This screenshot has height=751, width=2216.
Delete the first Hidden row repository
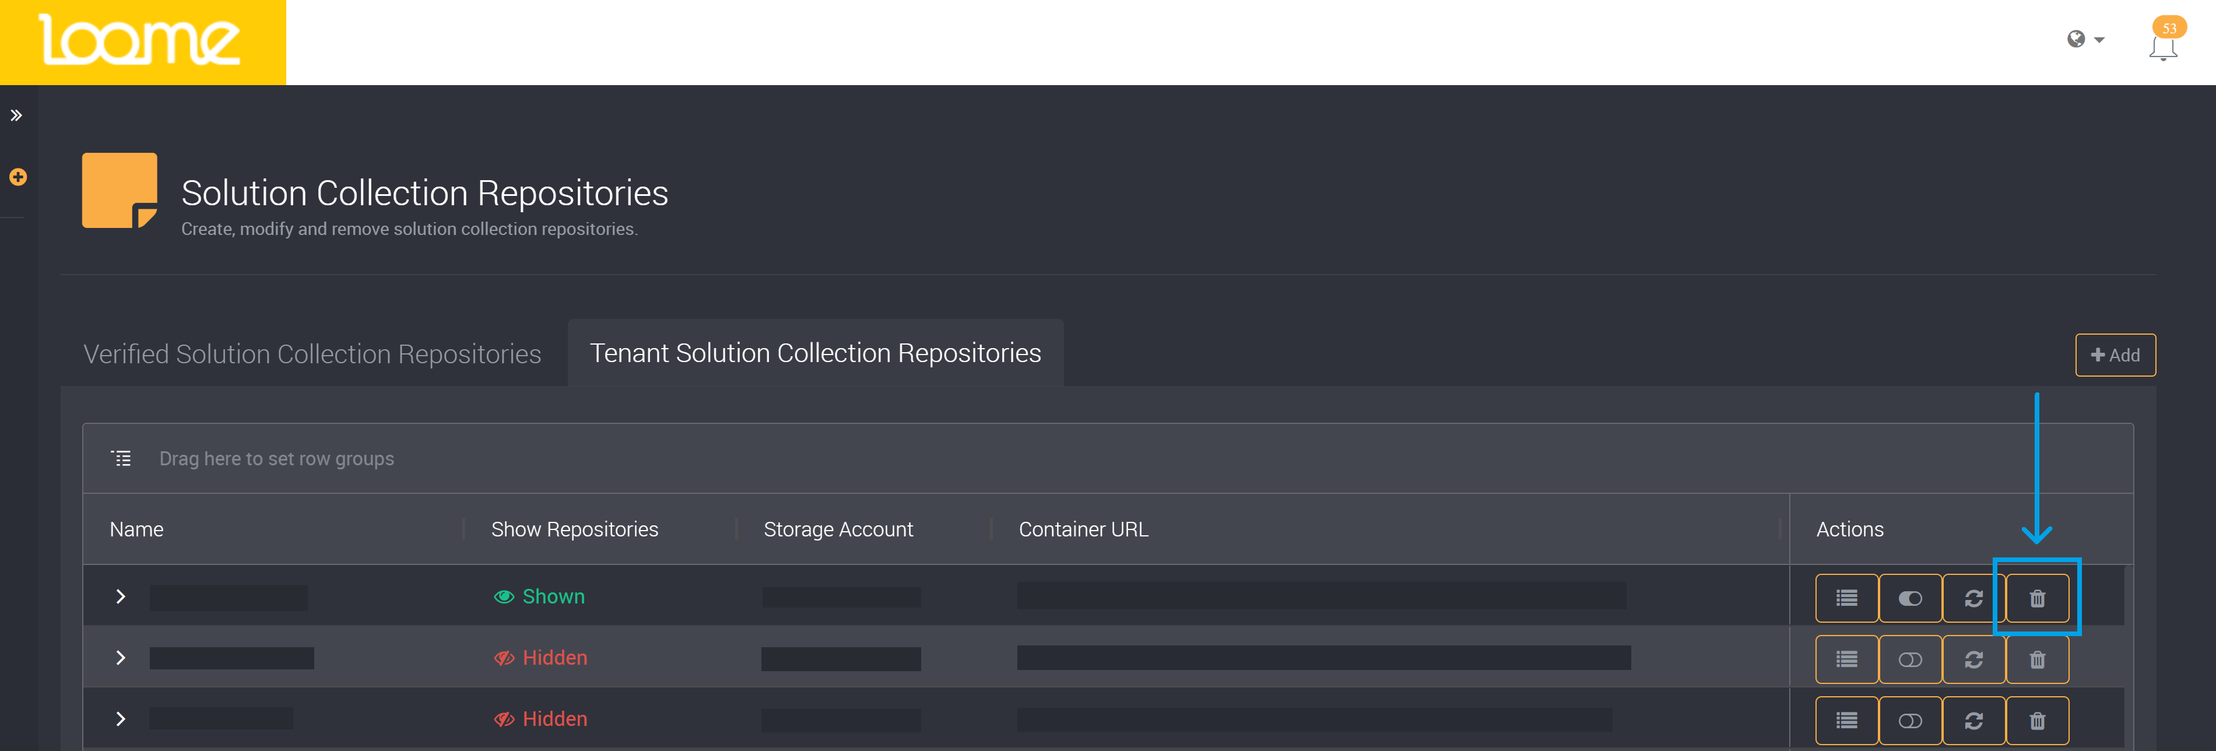tap(2037, 659)
